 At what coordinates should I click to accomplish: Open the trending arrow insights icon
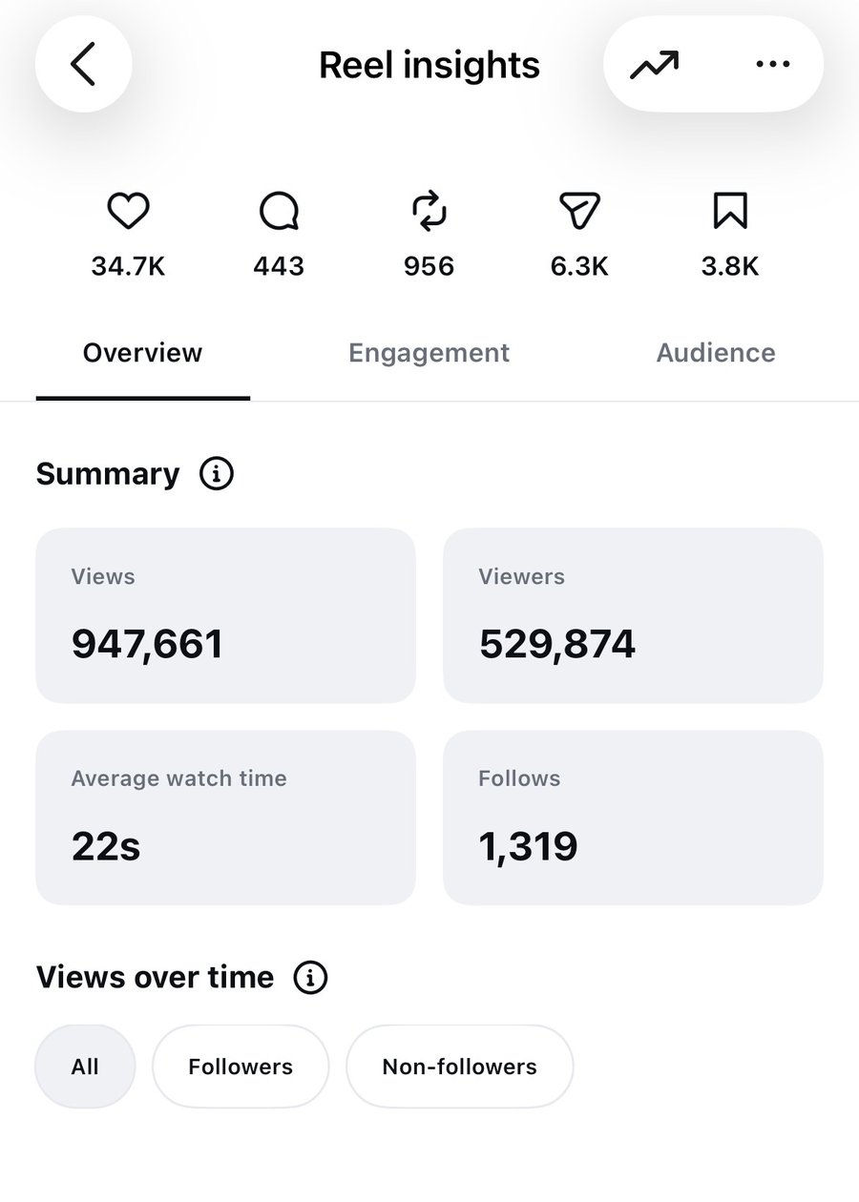coord(655,65)
